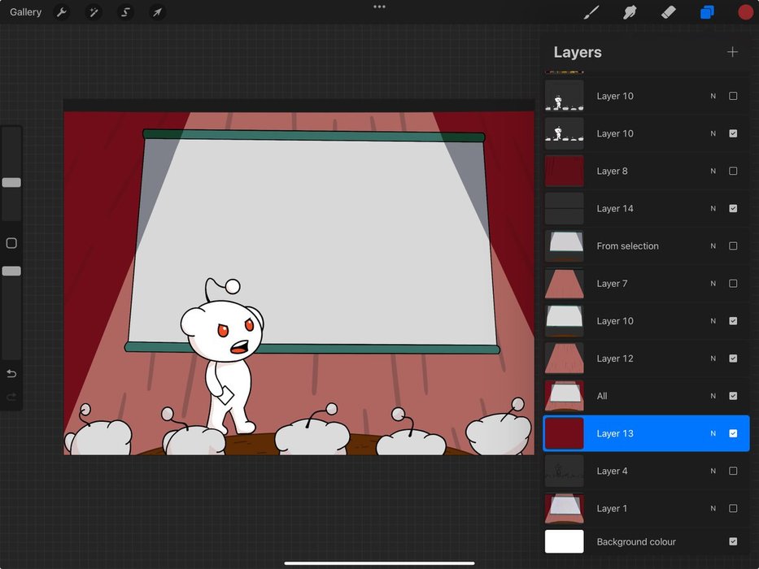This screenshot has width=759, height=569.
Task: Select the Smudge tool
Action: click(x=630, y=12)
